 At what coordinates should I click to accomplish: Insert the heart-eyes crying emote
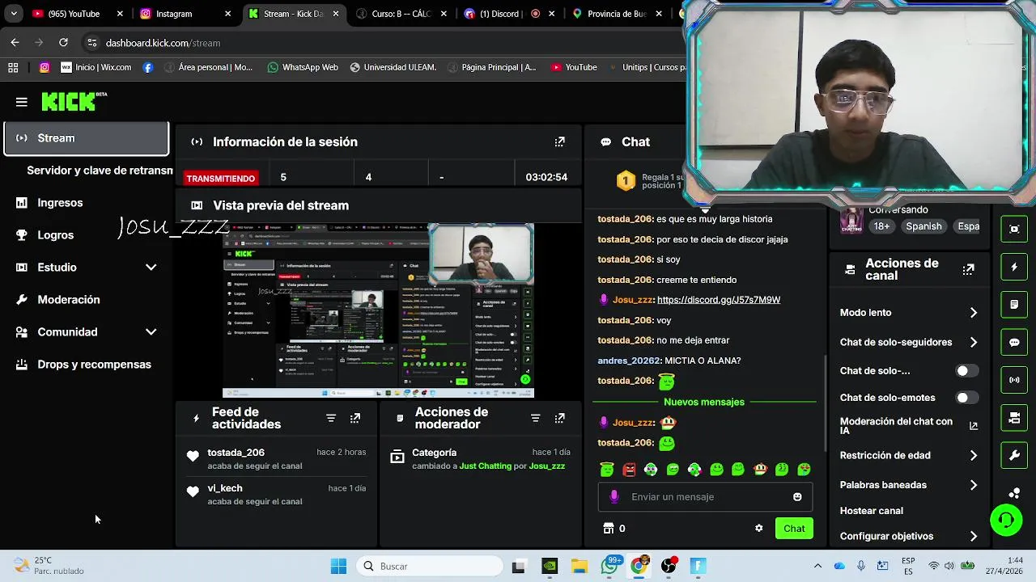(804, 469)
